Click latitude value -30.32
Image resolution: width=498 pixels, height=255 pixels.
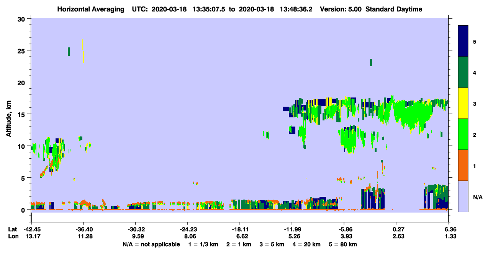point(136,229)
